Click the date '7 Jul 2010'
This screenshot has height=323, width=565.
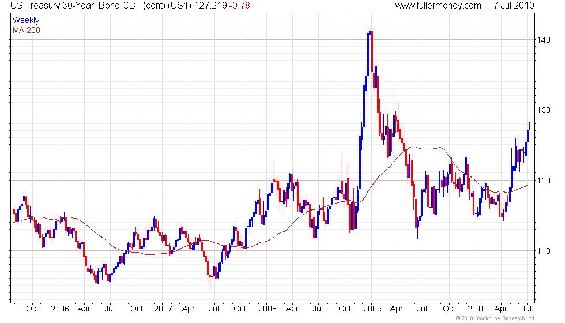[x=514, y=5]
